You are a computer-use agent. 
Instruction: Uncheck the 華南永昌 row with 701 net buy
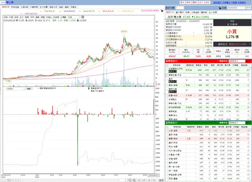pos(167,75)
